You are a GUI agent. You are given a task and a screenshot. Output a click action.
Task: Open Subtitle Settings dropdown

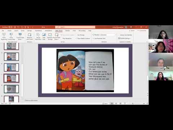coord(124,38)
